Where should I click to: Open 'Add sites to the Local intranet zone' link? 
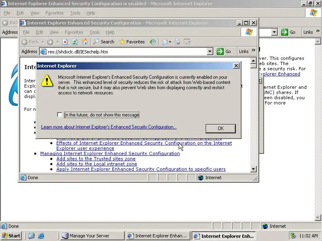[97, 164]
